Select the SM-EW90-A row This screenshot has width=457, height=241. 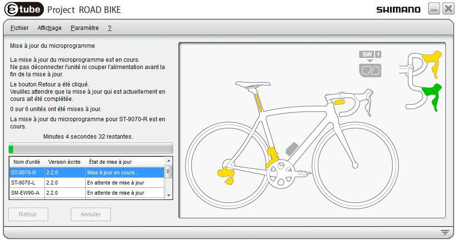tap(87, 193)
